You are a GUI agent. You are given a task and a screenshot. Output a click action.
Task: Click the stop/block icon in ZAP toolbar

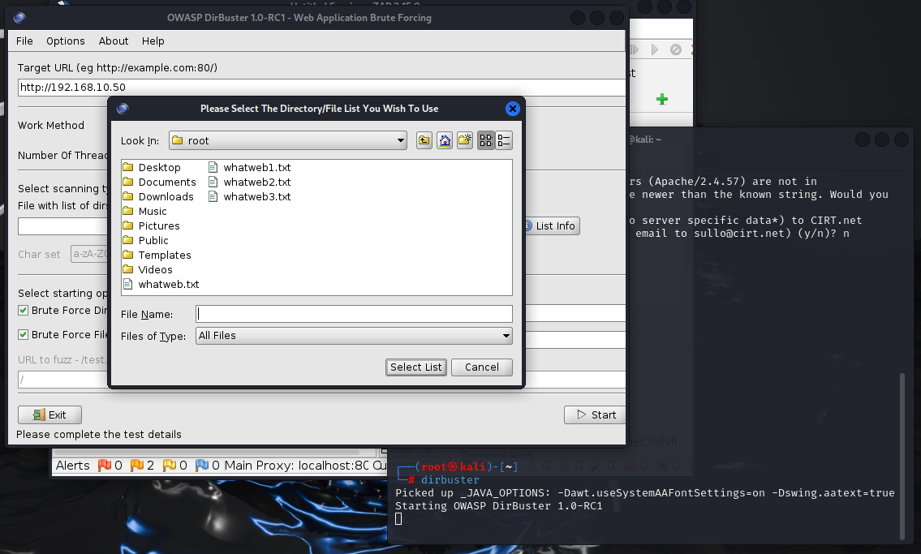click(x=675, y=49)
